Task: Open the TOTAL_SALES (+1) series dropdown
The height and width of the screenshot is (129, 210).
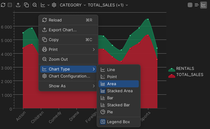Action: tap(108, 5)
